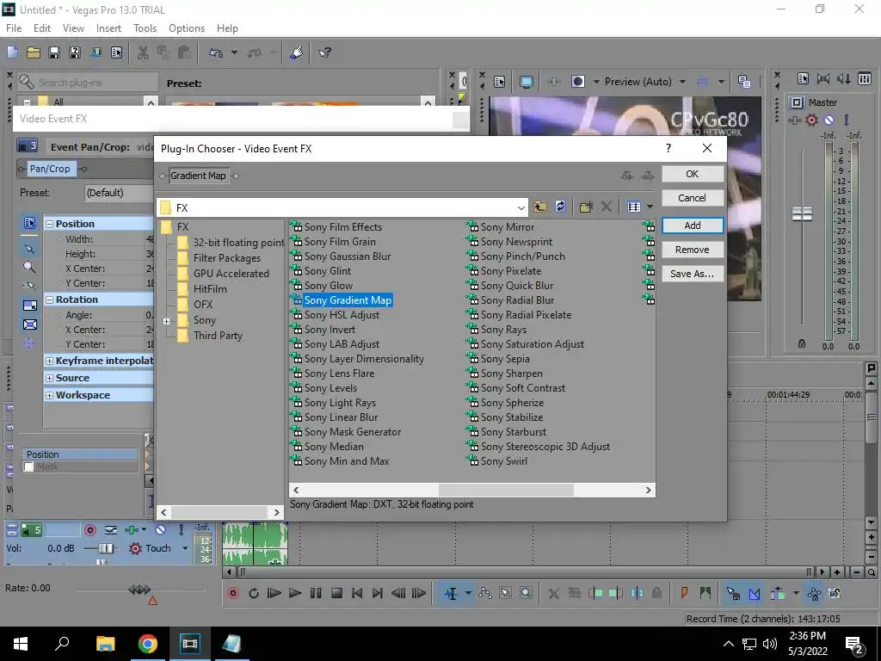881x661 pixels.
Task: Open the Touch automation mode dropdown
Action: pos(185,548)
